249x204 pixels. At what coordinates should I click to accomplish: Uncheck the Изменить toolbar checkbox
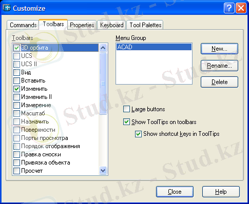point(16,89)
